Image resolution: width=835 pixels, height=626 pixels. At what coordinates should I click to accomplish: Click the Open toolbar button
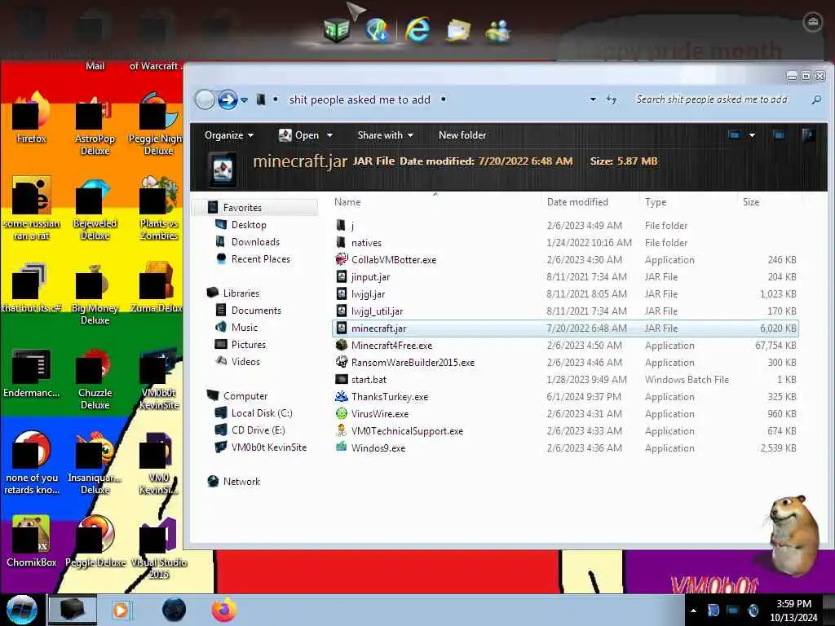tap(298, 135)
